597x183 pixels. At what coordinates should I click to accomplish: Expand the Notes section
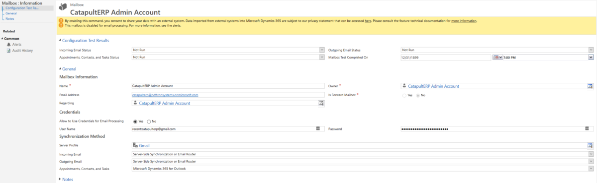pos(60,180)
